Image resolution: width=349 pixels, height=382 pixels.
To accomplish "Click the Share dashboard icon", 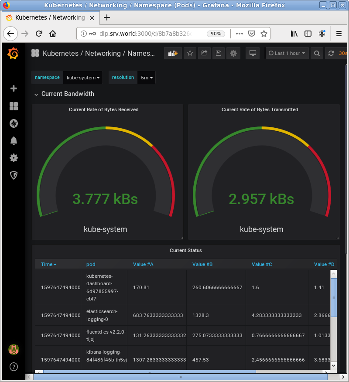I will tap(204, 53).
